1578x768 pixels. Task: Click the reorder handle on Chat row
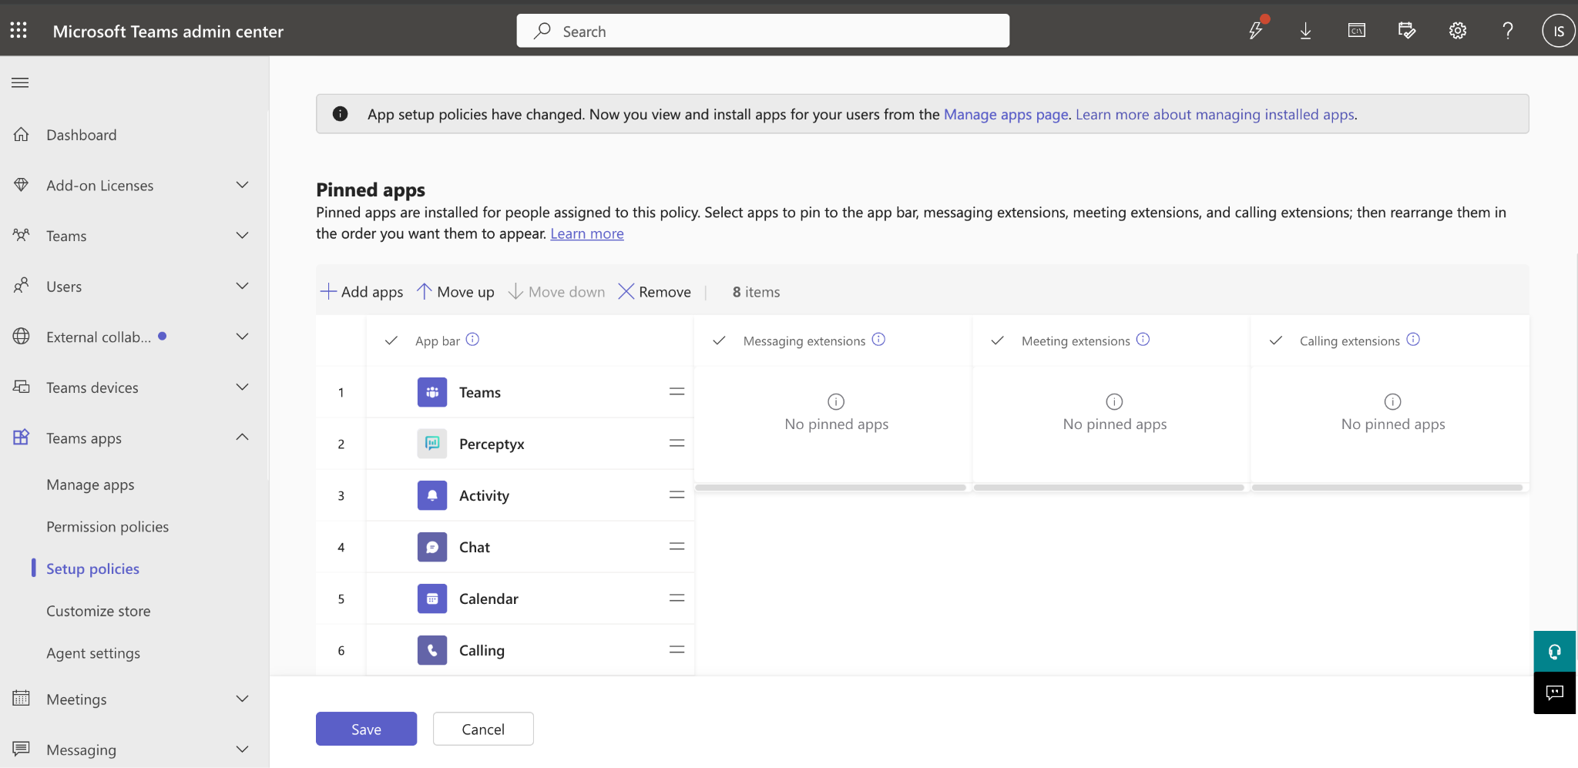click(x=677, y=547)
